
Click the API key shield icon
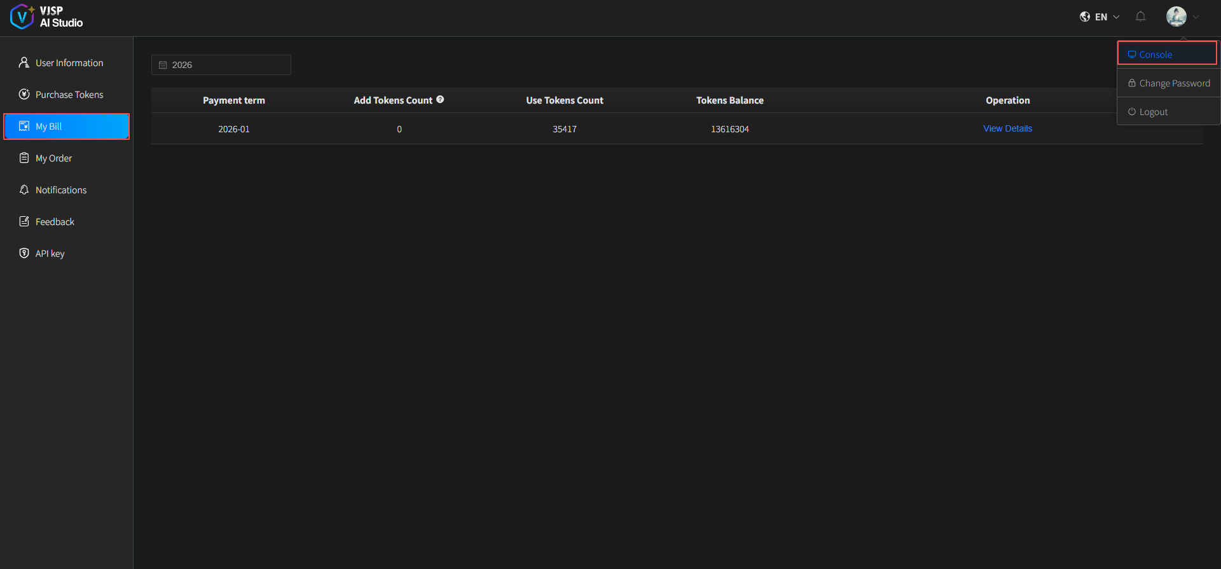[24, 253]
